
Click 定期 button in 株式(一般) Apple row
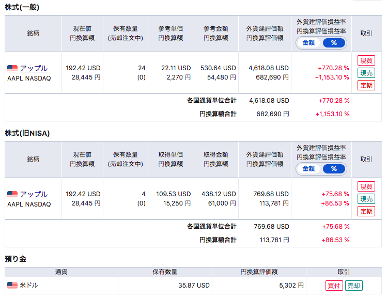(366, 85)
